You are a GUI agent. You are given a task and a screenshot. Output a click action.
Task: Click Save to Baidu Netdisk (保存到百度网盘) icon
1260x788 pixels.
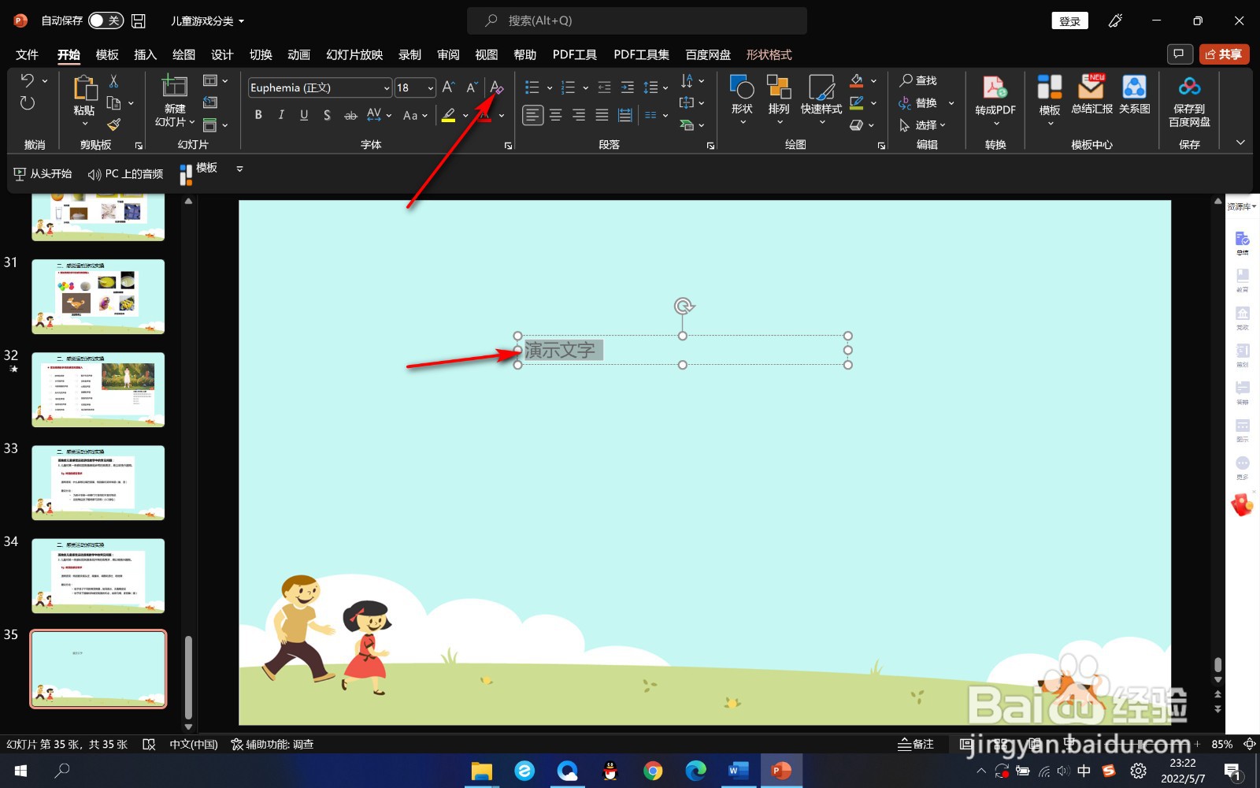coord(1189,87)
